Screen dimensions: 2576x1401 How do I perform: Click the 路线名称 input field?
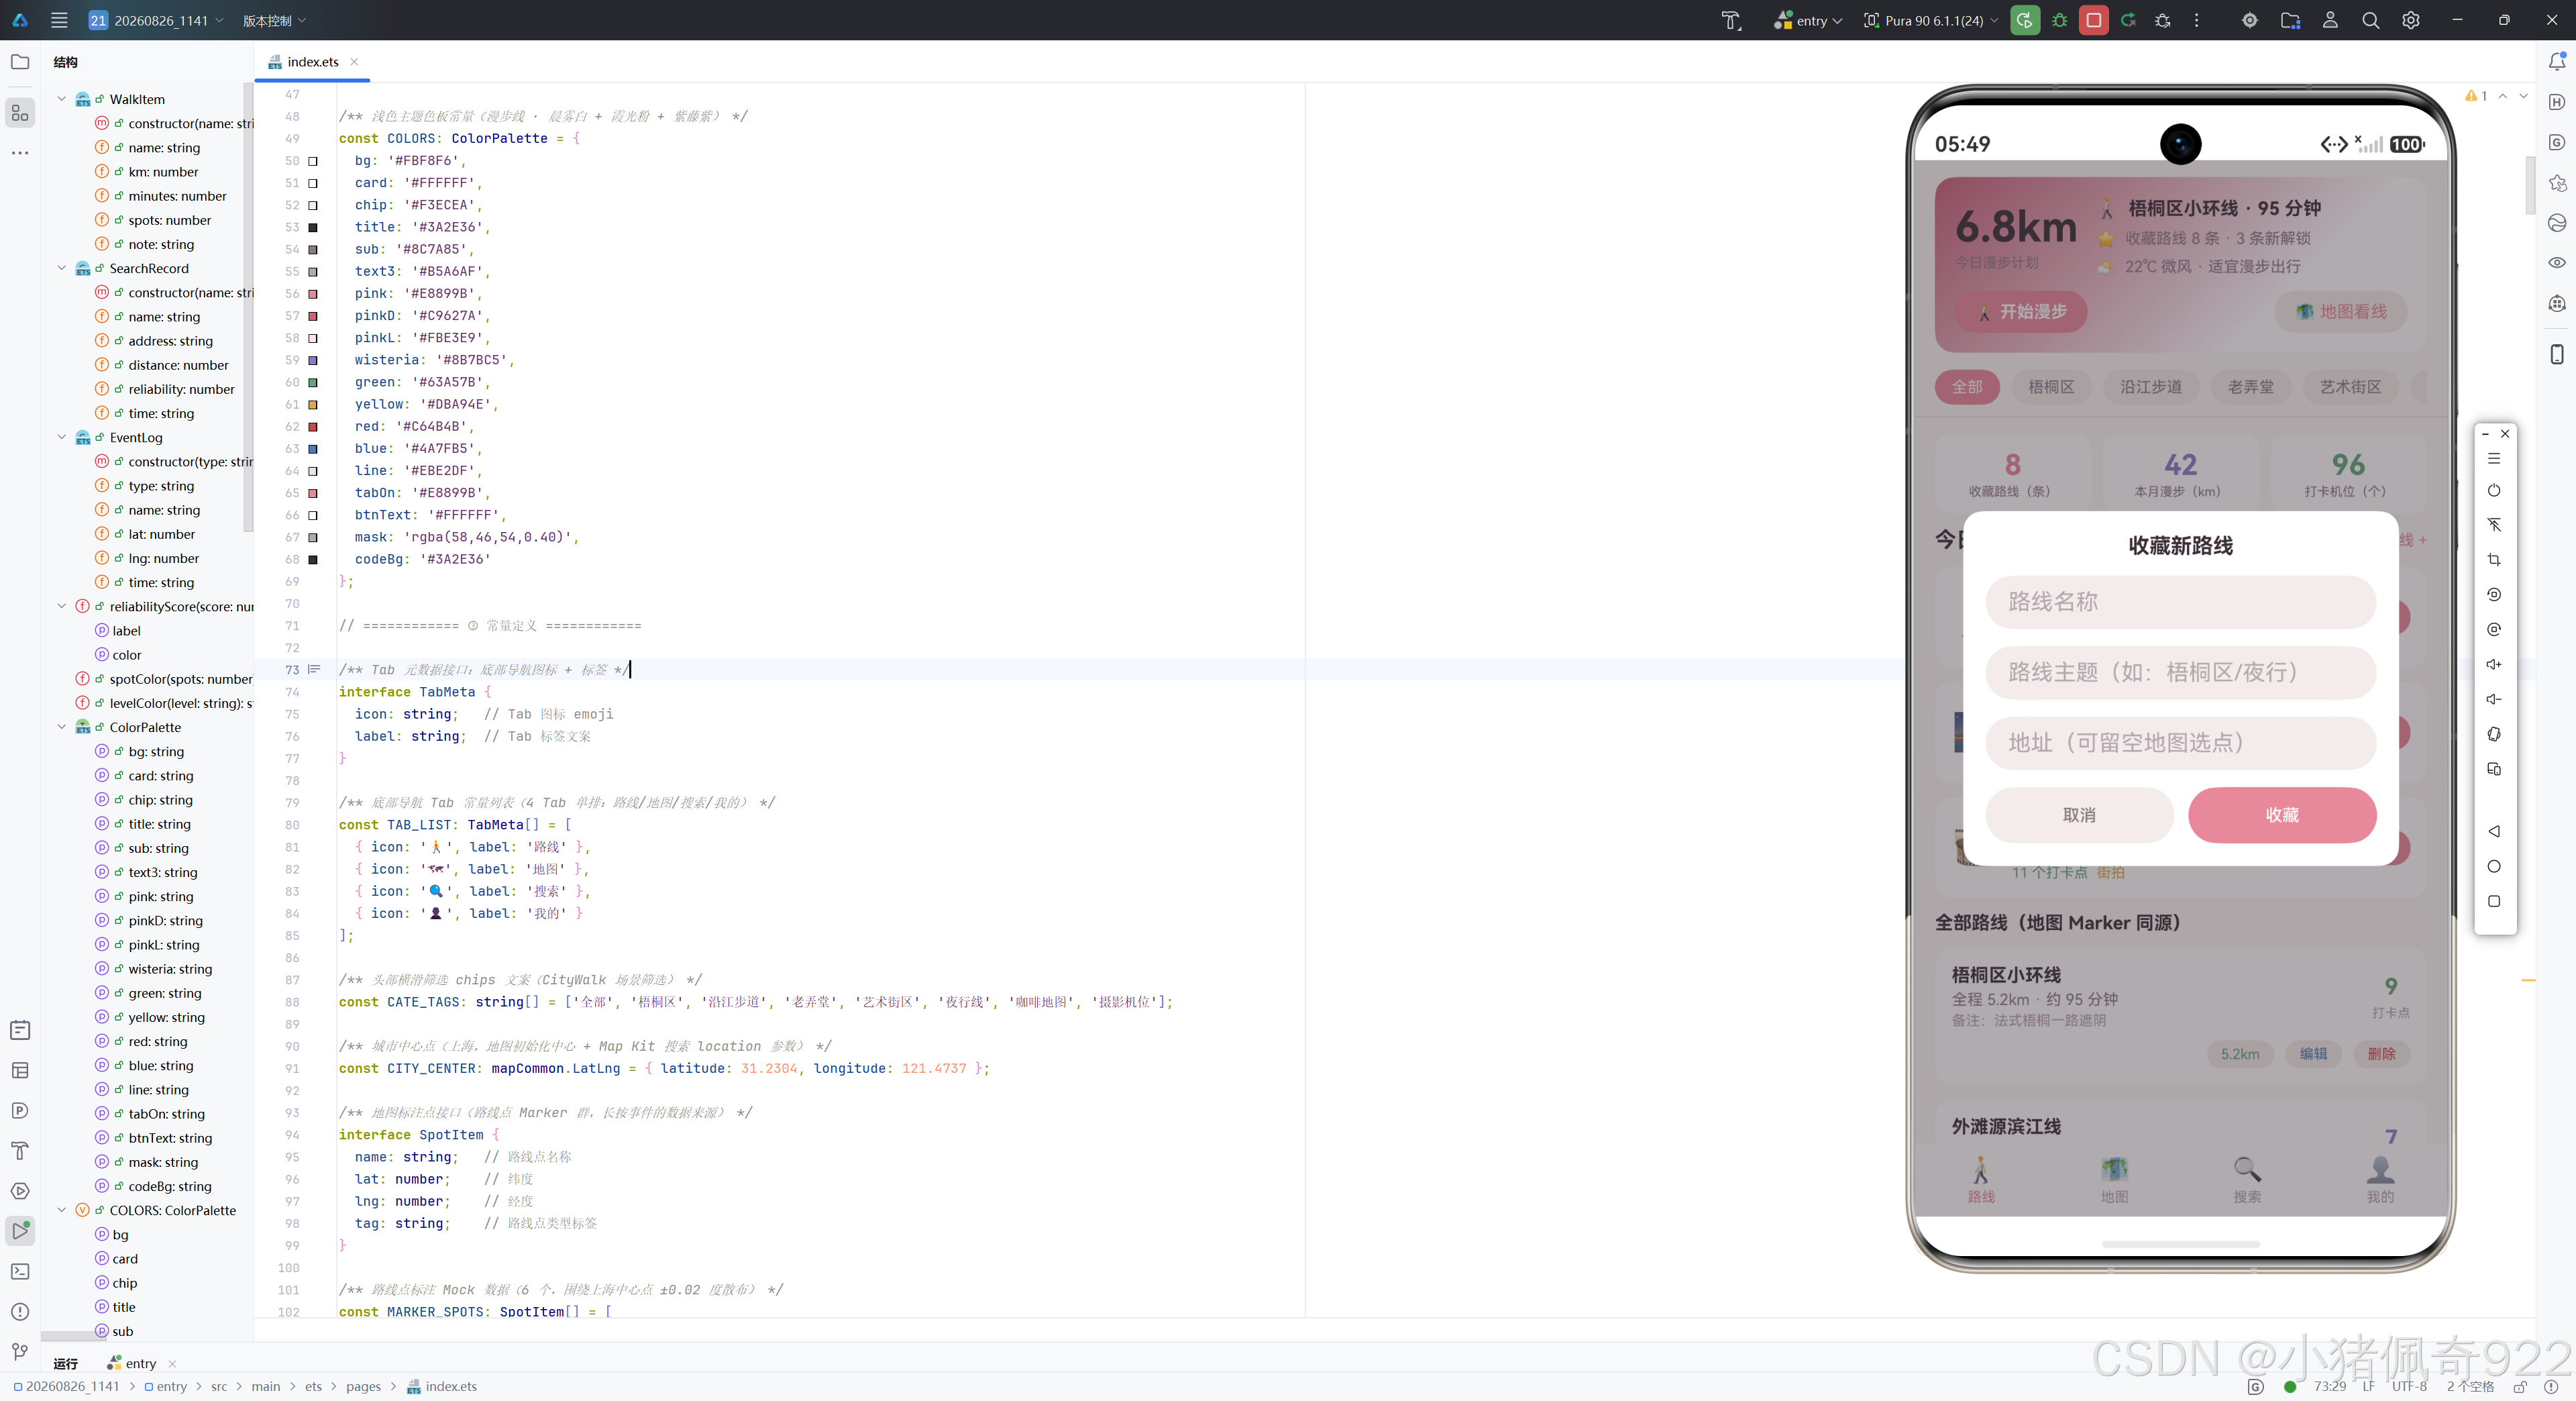pyautogui.click(x=2180, y=602)
